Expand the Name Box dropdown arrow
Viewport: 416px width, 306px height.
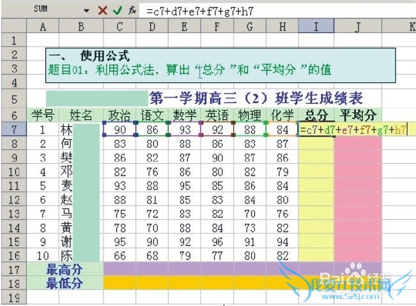click(86, 11)
